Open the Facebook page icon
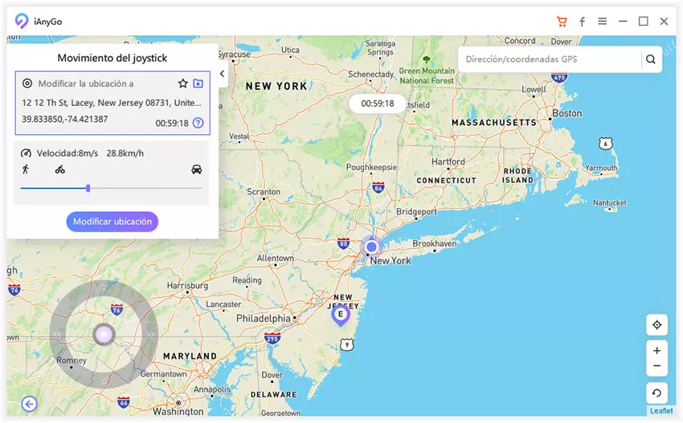This screenshot has width=683, height=423. tap(582, 22)
